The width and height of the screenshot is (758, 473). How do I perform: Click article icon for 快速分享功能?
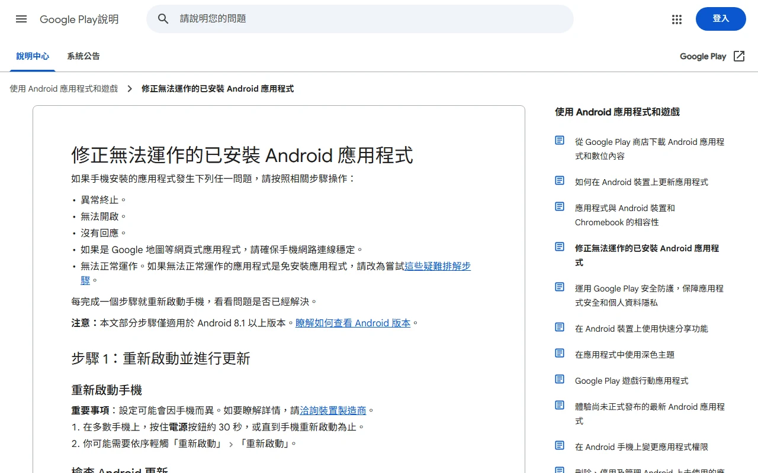560,327
